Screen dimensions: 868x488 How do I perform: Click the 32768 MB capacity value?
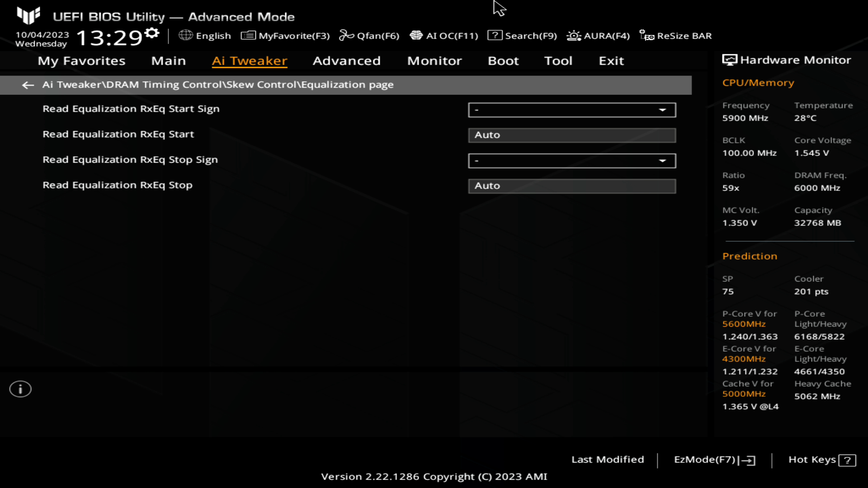817,223
